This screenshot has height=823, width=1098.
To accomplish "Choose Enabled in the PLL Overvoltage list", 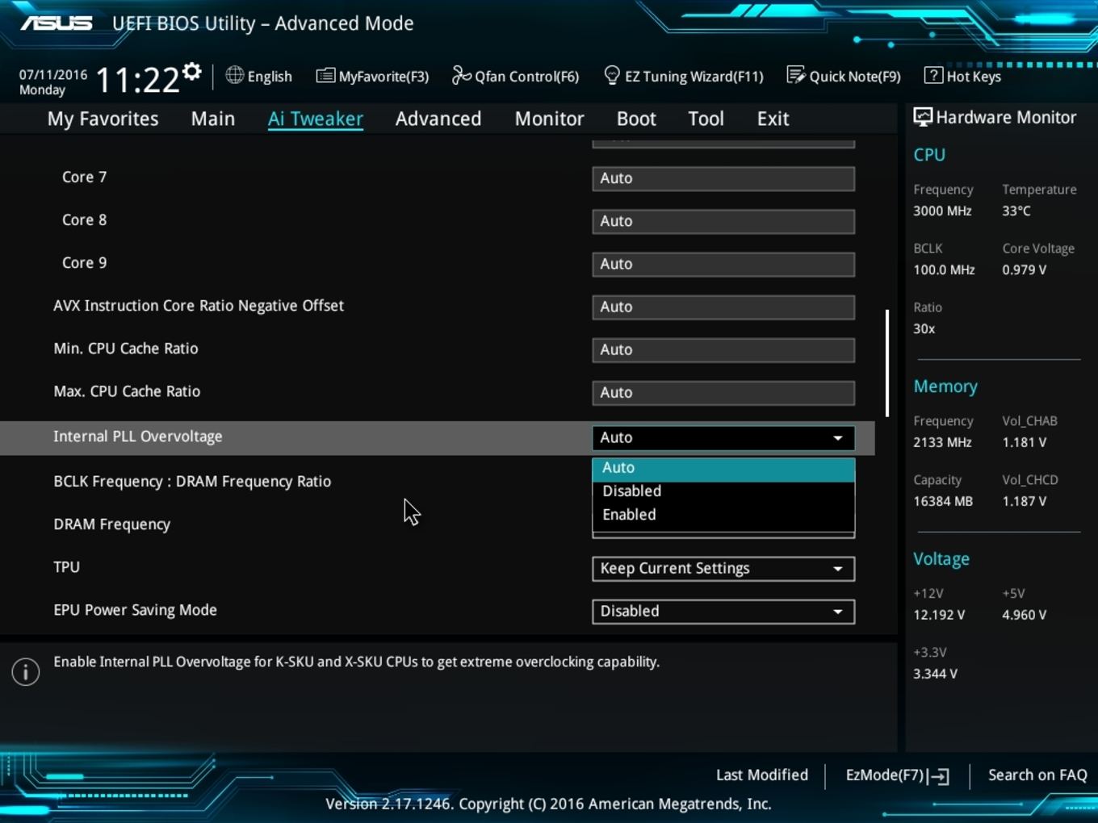I will pos(723,515).
